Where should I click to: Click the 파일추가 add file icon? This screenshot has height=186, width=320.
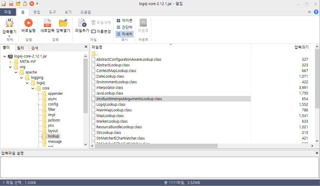tap(82, 23)
